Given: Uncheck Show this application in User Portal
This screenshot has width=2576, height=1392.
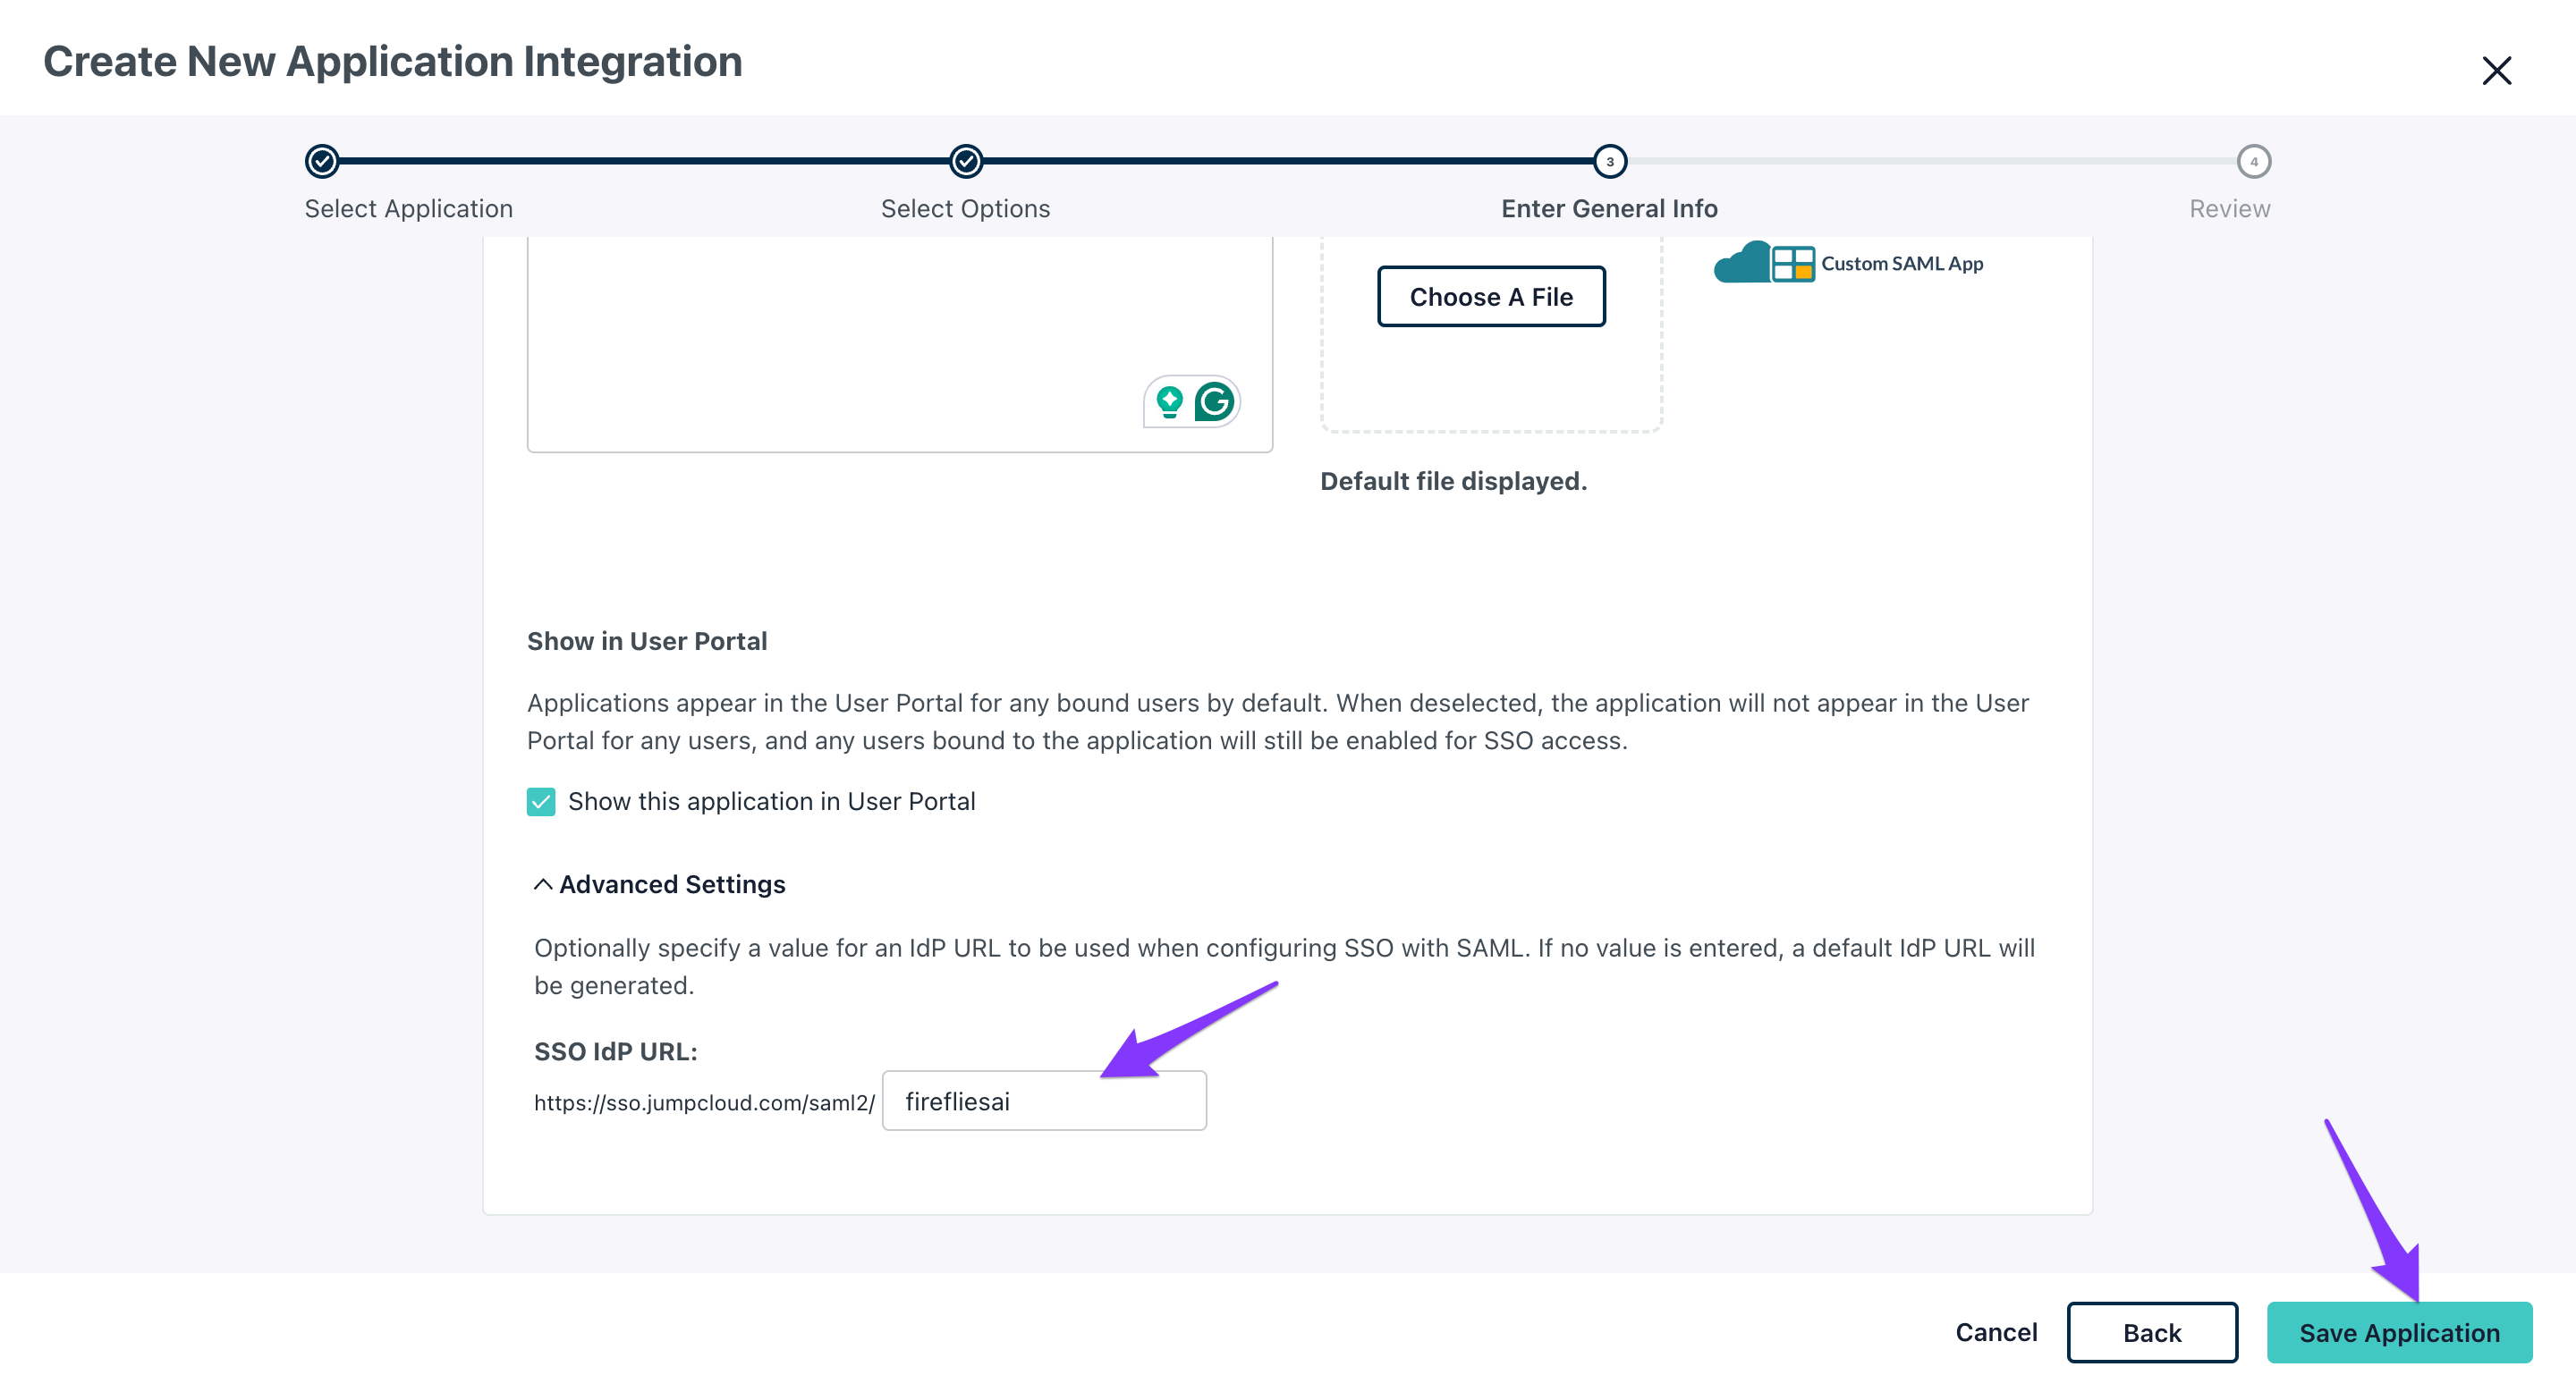Looking at the screenshot, I should 541,801.
